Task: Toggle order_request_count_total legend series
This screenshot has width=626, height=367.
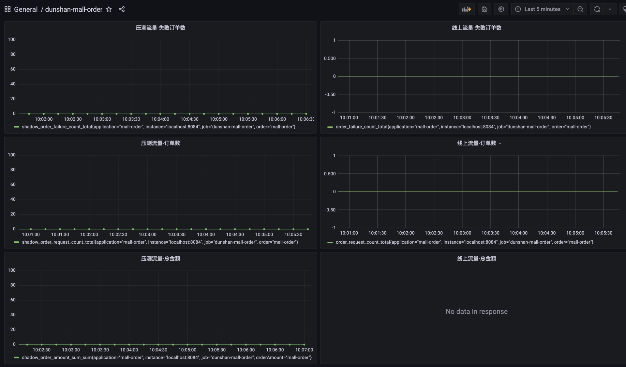Action: [464, 242]
